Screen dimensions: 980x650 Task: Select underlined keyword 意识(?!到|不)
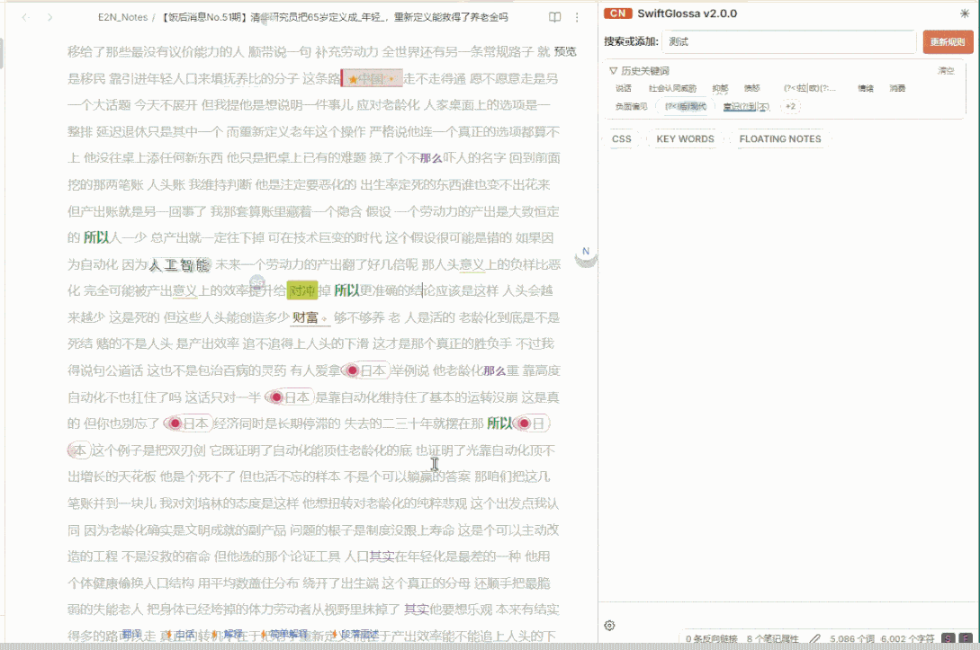pos(746,106)
